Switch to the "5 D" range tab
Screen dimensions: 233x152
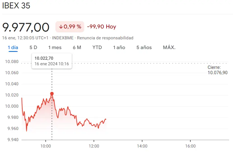(x=33, y=47)
